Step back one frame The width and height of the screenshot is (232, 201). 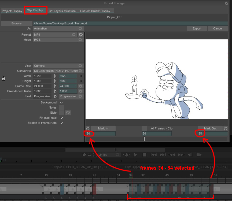(190, 155)
